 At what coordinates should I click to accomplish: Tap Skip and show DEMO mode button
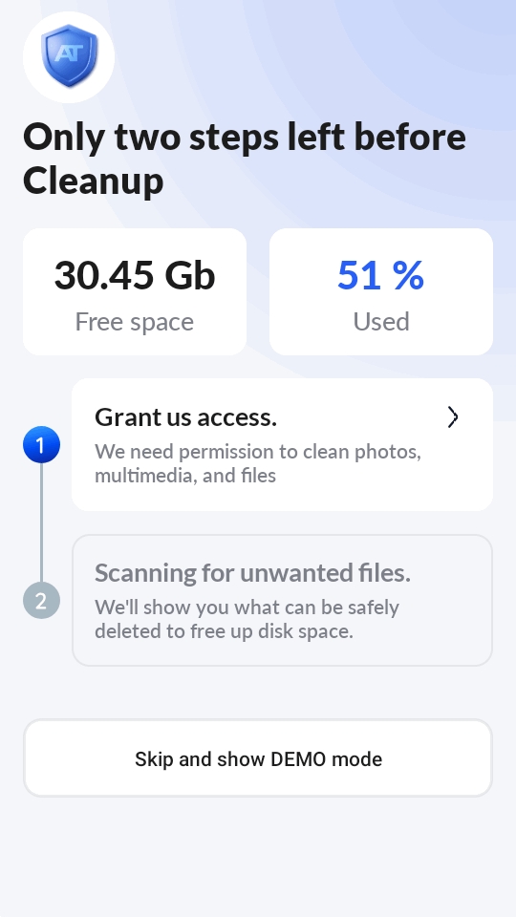point(258,757)
